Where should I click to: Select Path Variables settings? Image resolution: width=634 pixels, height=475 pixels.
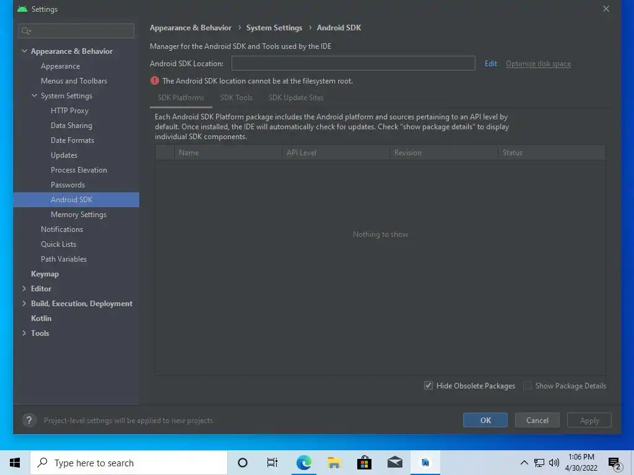pyautogui.click(x=64, y=259)
